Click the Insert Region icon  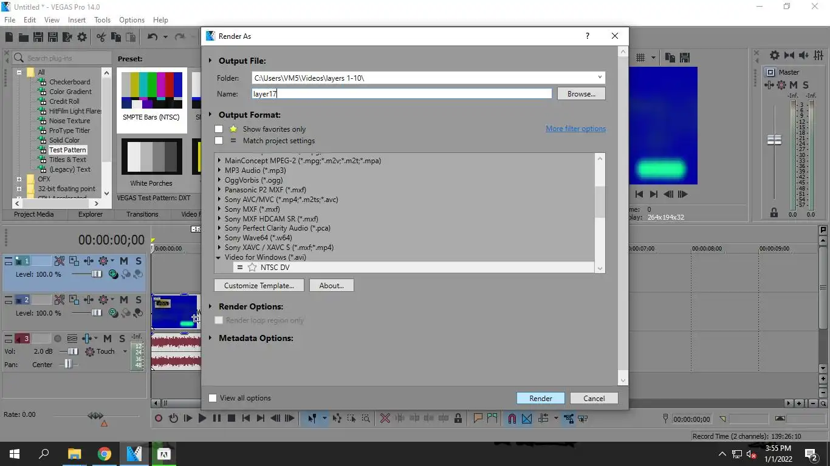492,418
